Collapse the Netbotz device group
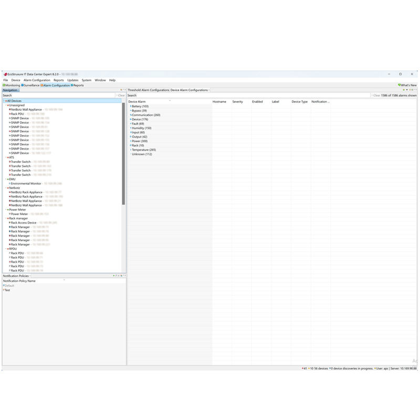420x420 pixels. point(6,188)
